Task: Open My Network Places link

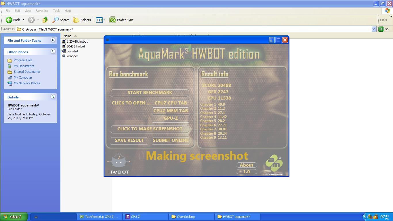Action: (27, 83)
